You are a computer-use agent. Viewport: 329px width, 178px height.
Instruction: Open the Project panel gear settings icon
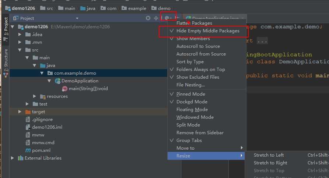pos(167,18)
